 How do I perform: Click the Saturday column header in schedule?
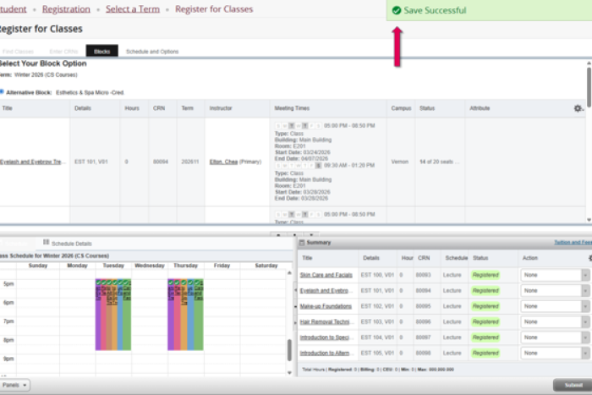[x=266, y=266]
